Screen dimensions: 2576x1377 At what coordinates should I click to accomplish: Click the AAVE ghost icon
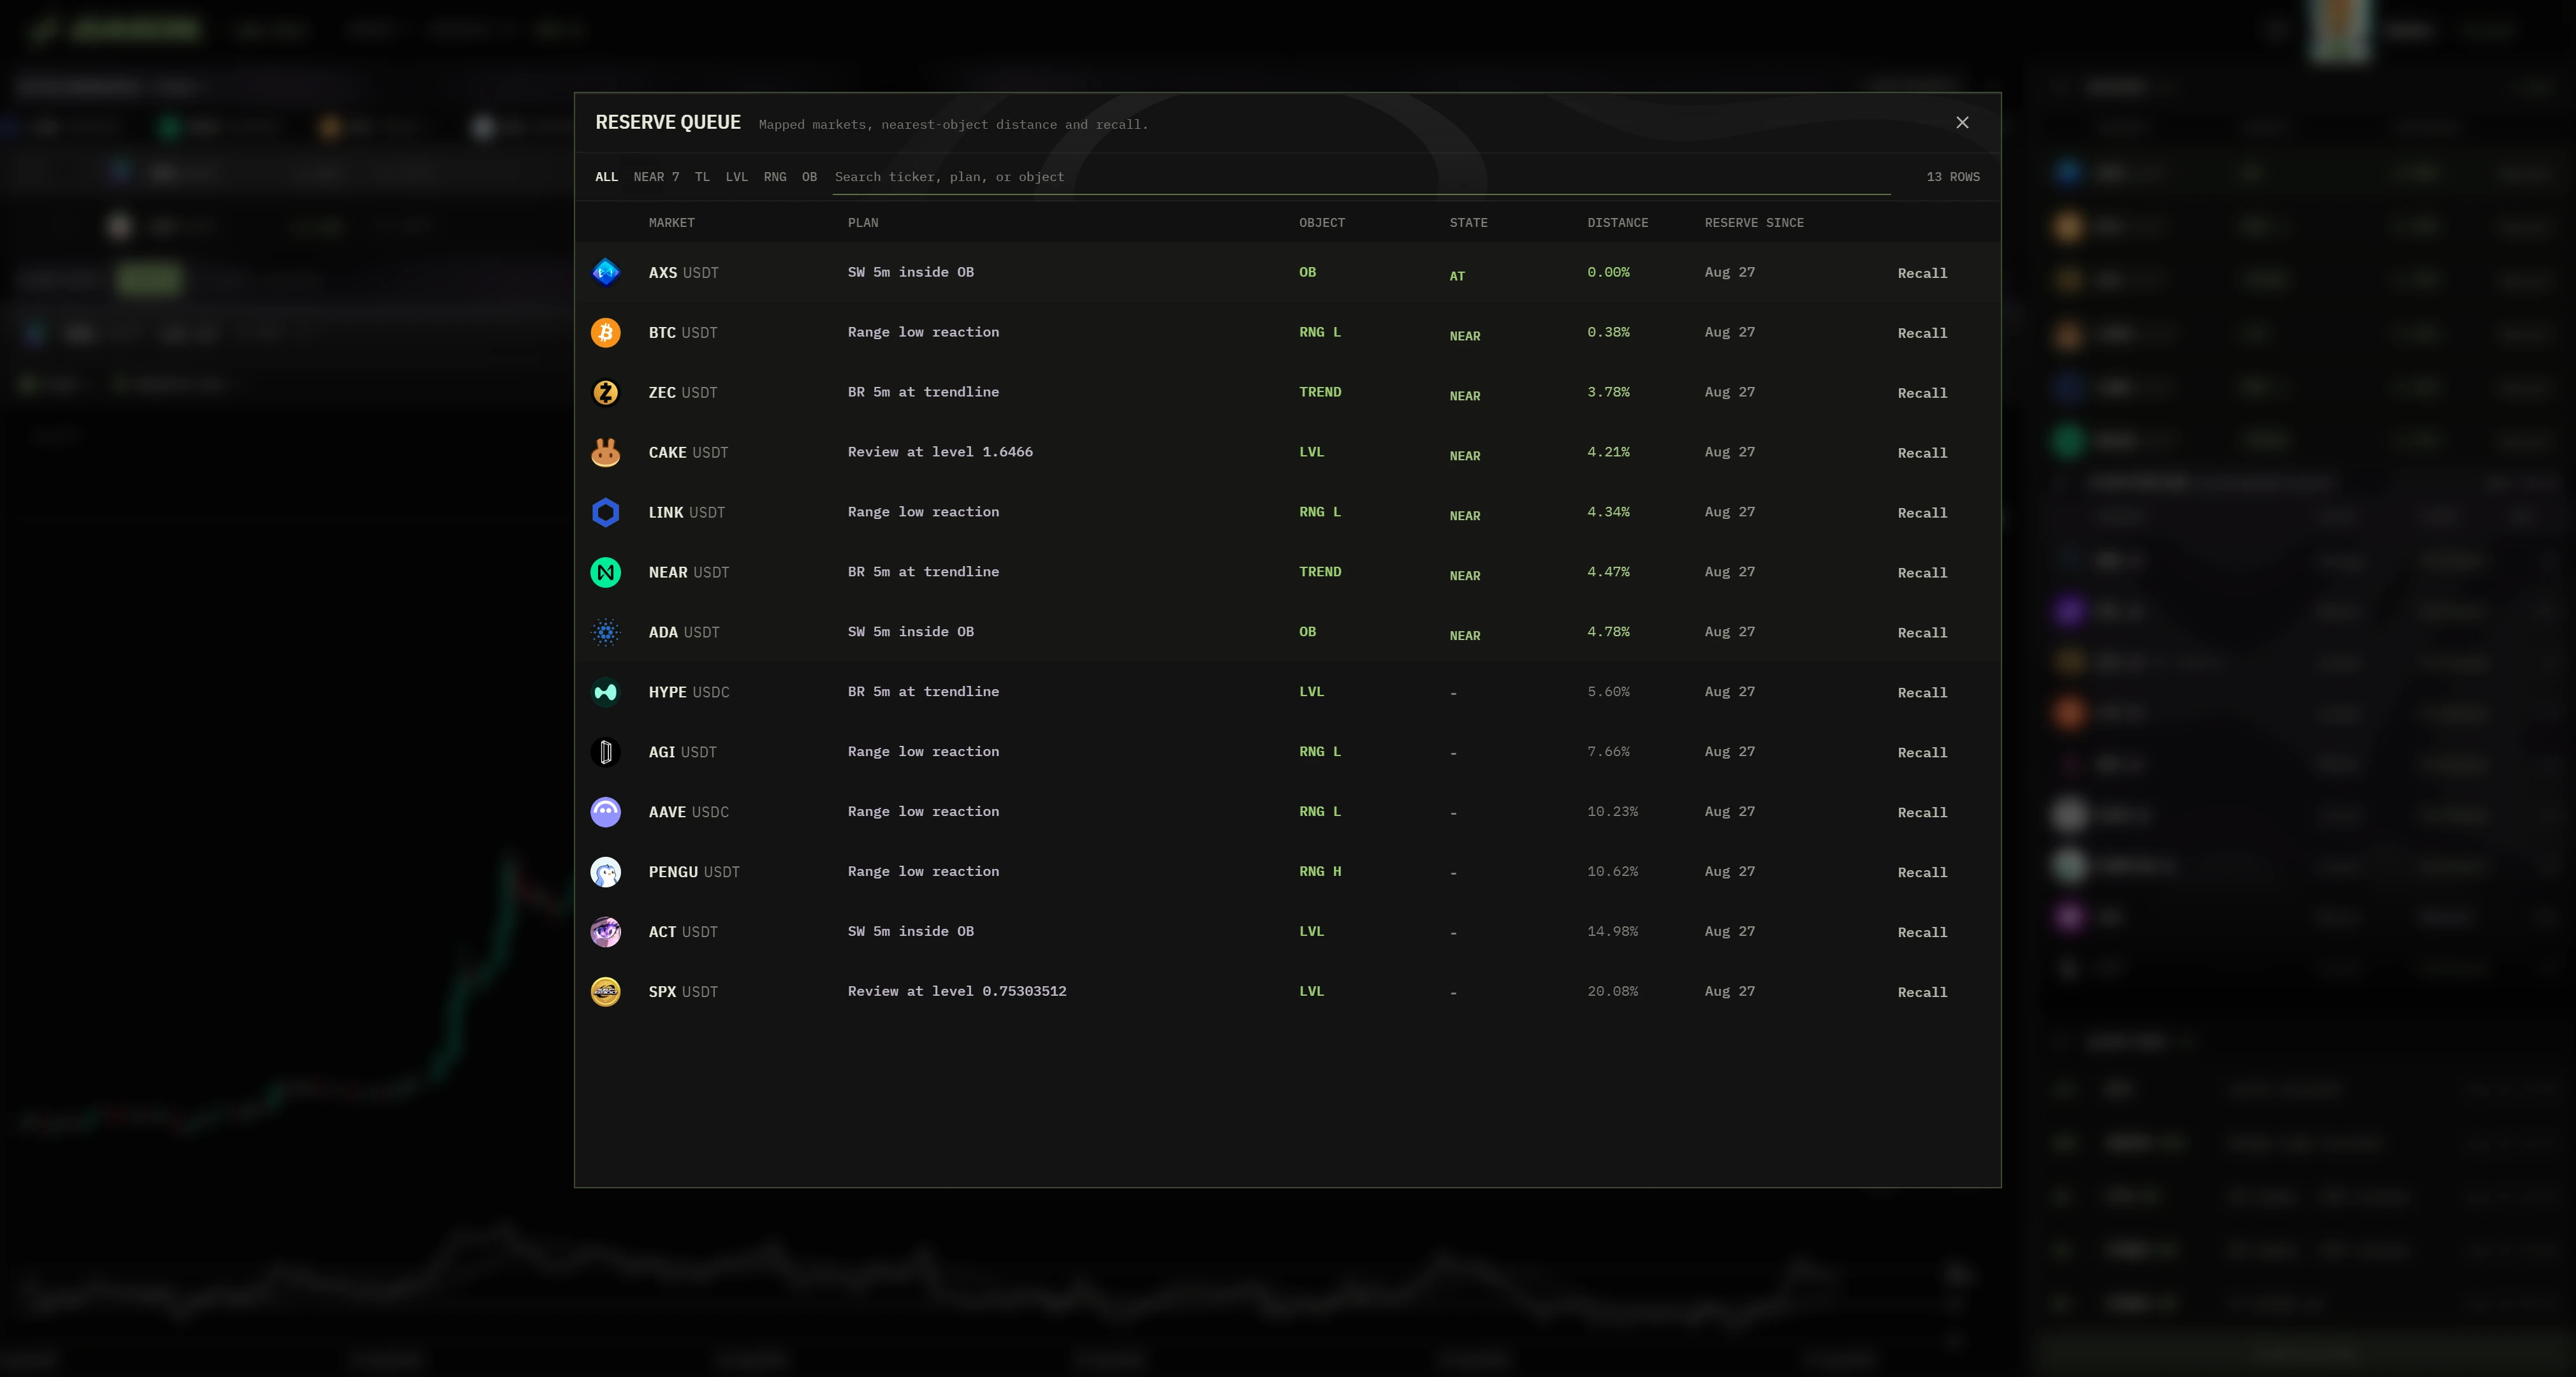(x=605, y=812)
